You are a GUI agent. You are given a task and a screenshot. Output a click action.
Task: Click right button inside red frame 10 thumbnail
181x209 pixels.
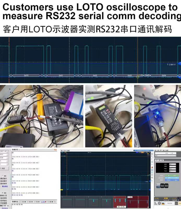(x=124, y=207)
